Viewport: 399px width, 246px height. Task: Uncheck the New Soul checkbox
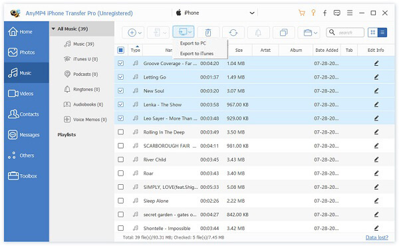click(121, 91)
